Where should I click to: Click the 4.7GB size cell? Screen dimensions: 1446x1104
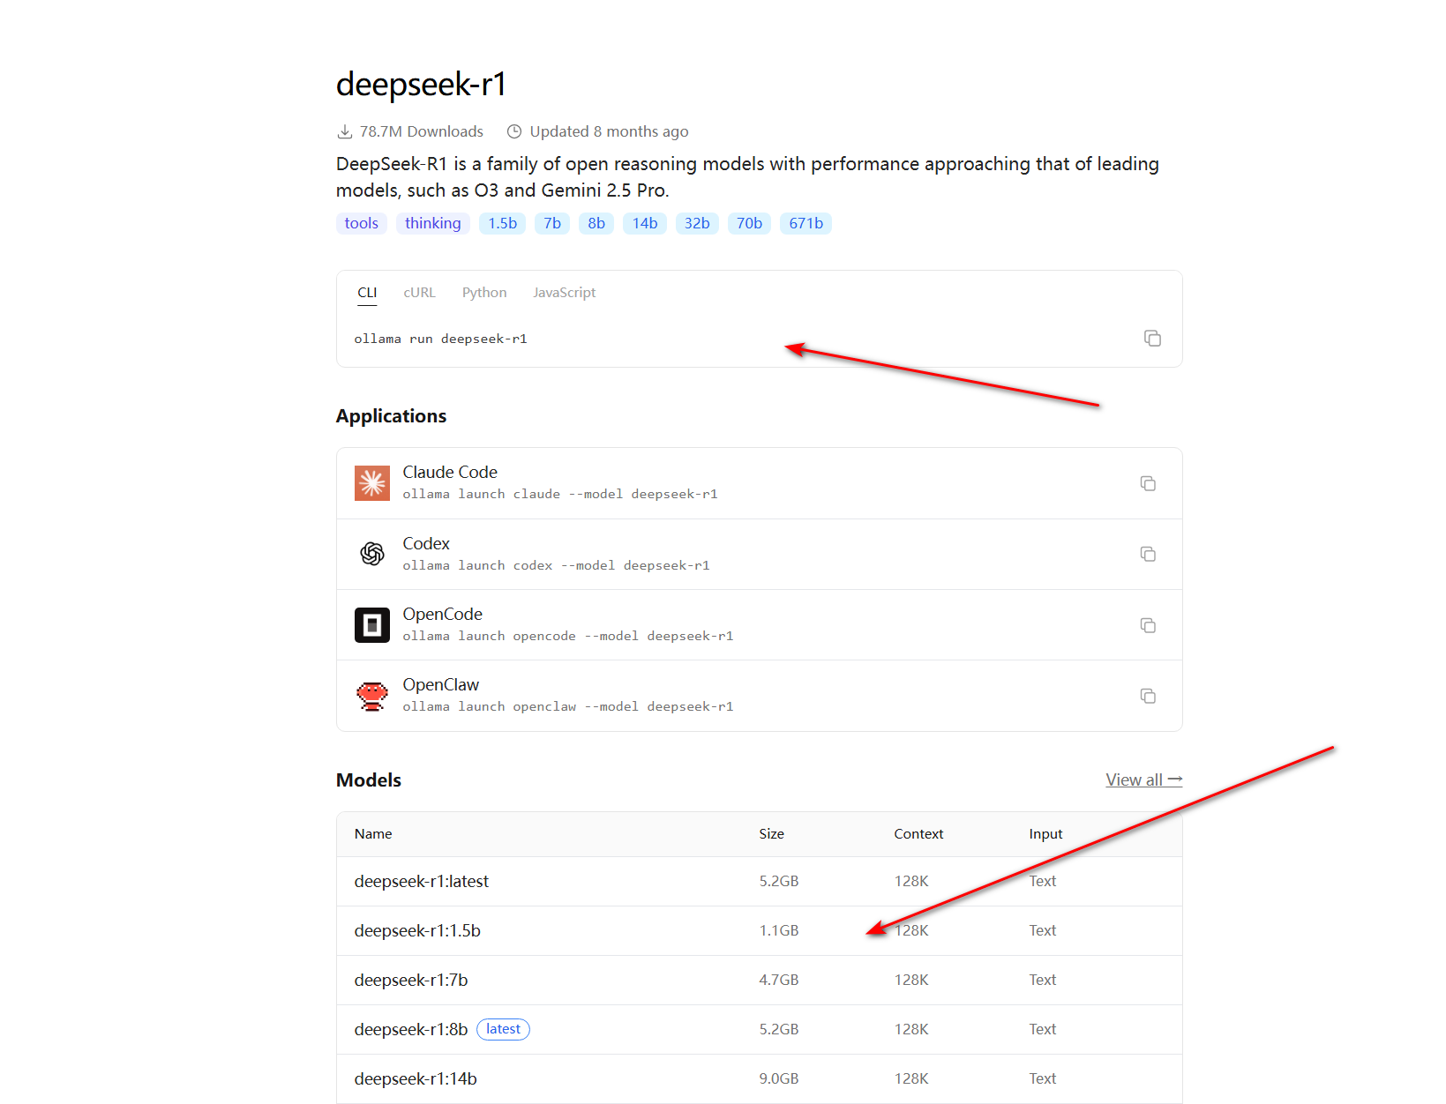click(x=779, y=980)
